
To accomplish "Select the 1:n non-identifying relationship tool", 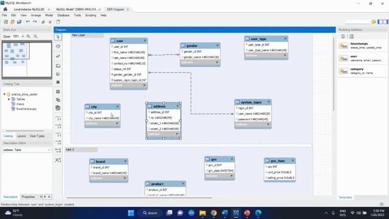I will (58, 127).
